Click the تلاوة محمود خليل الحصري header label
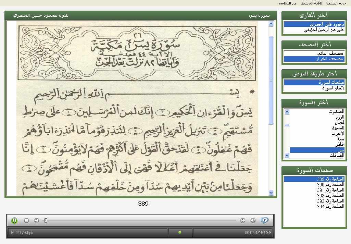Screen dimensions: 351x244 40,15
